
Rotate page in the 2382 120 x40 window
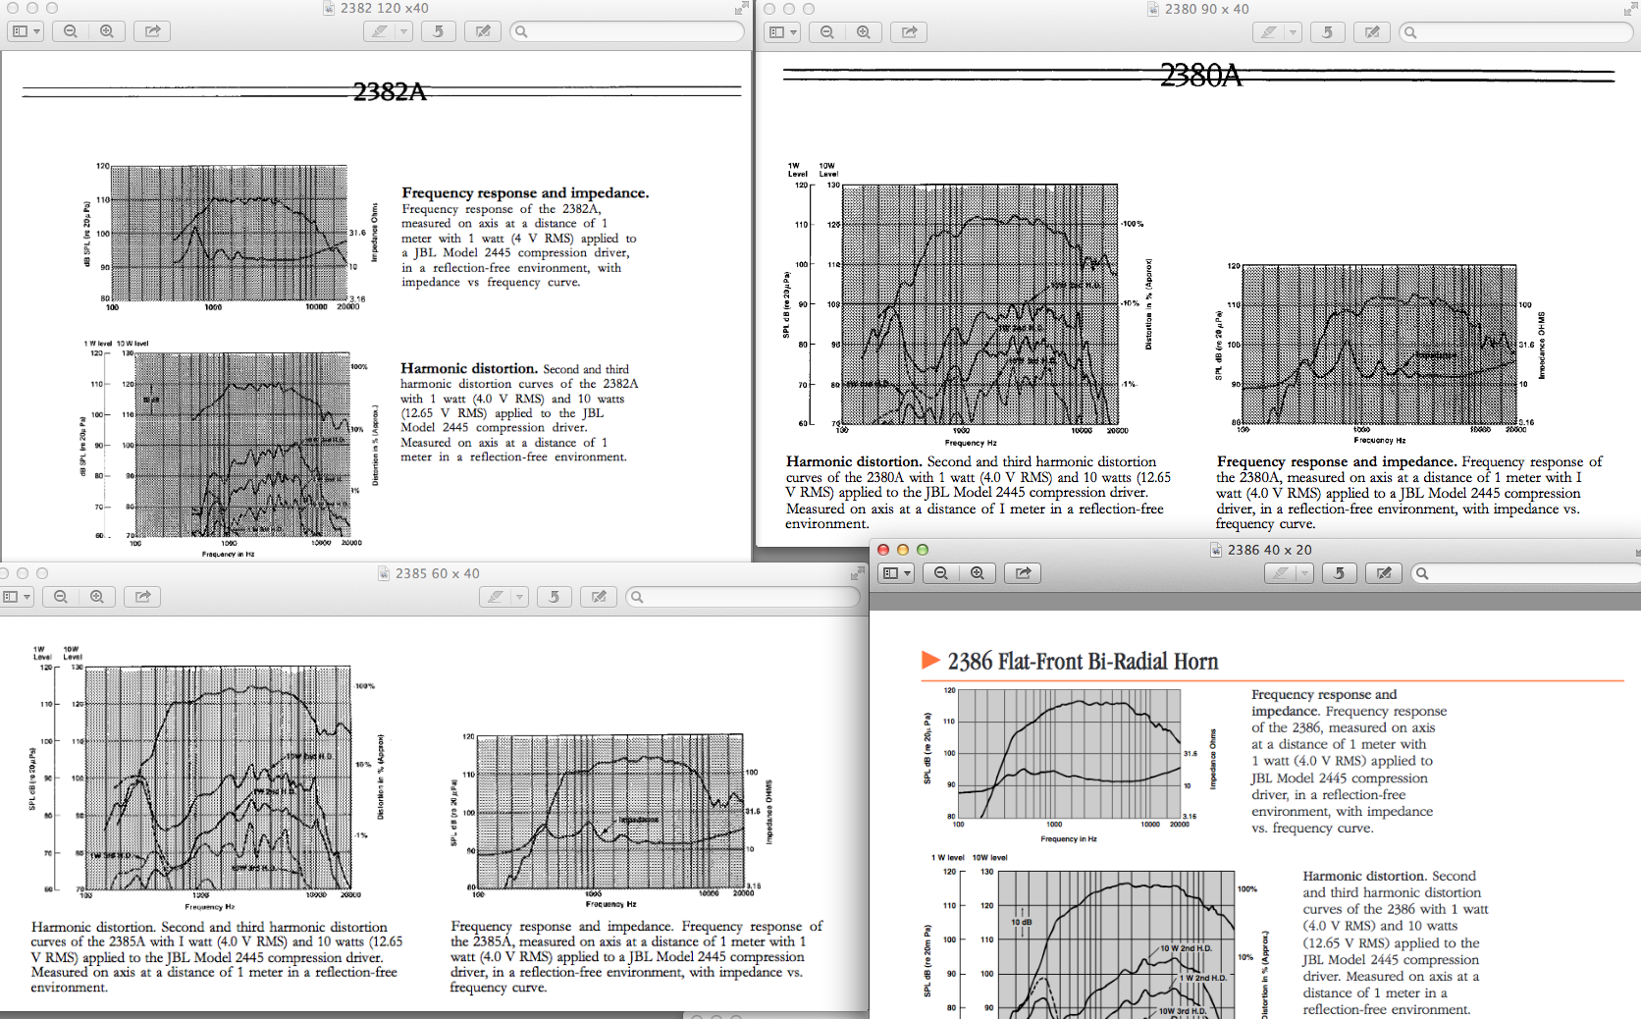[x=438, y=31]
